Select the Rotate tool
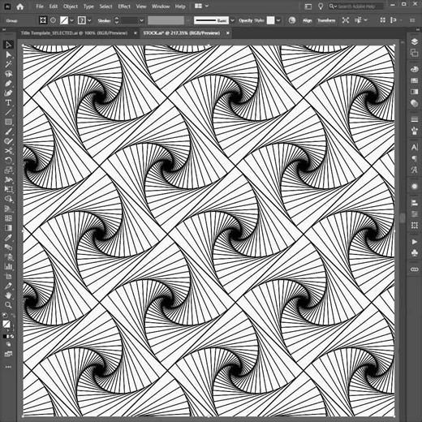This screenshot has height=422, width=422. (8, 161)
